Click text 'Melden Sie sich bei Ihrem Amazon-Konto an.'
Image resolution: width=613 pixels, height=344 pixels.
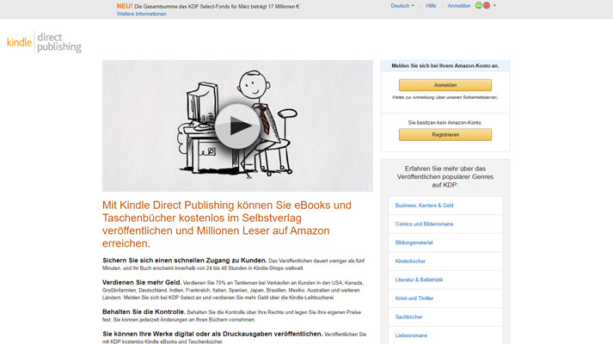tap(445, 65)
